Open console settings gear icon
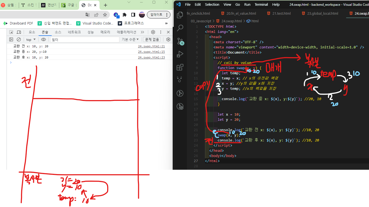 (x=168, y=39)
